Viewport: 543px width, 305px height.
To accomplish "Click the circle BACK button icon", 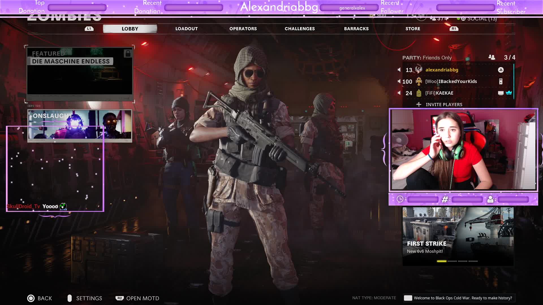I will [x=31, y=298].
